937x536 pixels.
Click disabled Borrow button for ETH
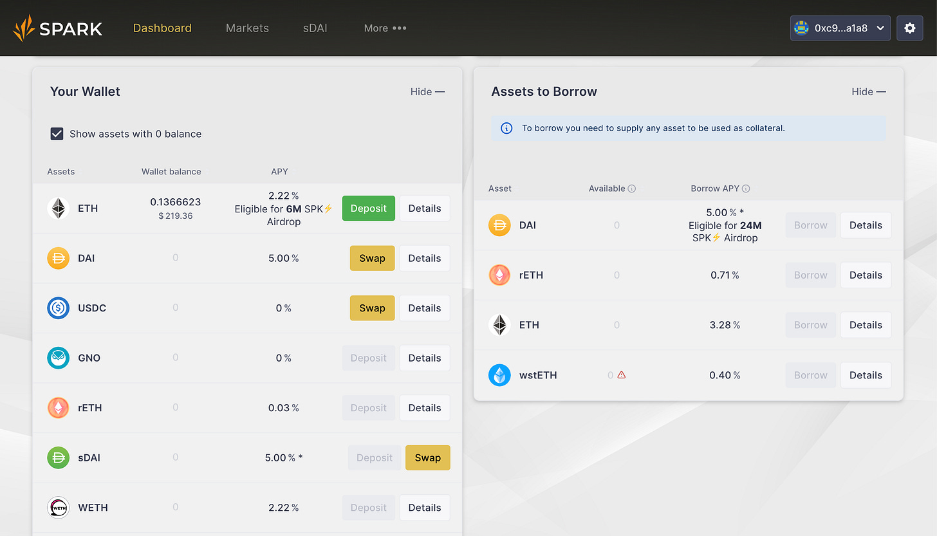(811, 325)
